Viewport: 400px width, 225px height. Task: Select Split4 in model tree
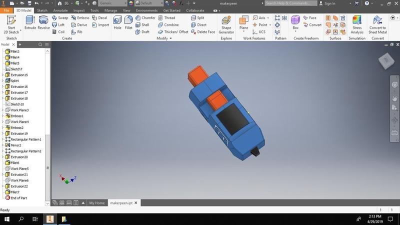pos(12,80)
